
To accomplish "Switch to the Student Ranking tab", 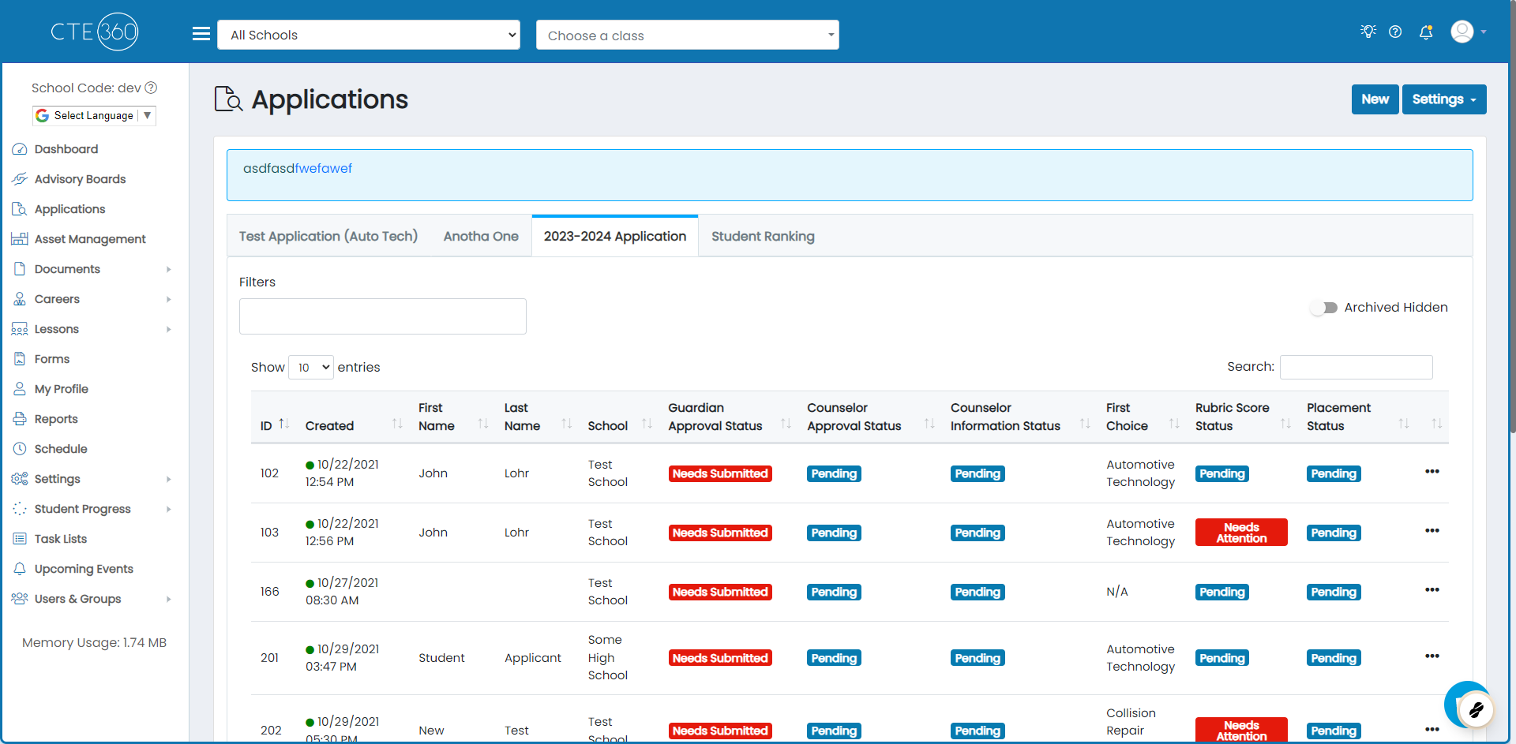I will (763, 236).
